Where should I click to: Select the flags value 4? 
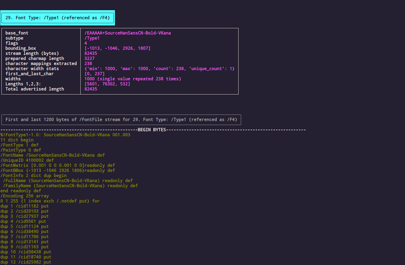tap(85, 43)
